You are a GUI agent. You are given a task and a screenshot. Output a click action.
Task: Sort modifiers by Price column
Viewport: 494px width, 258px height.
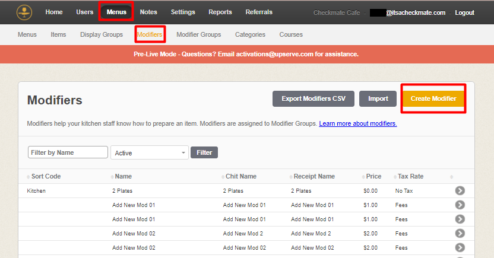pyautogui.click(x=373, y=176)
